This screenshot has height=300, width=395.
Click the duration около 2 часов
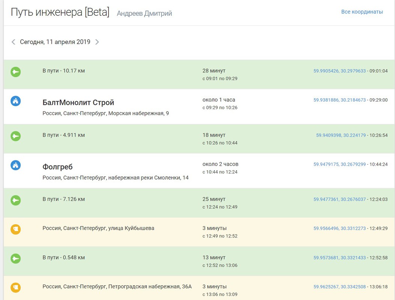click(220, 164)
